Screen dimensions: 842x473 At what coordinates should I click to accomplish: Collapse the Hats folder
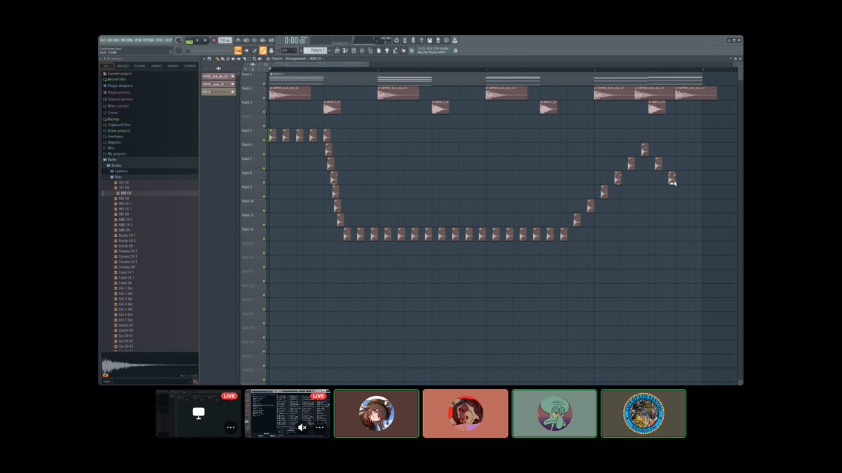point(116,177)
